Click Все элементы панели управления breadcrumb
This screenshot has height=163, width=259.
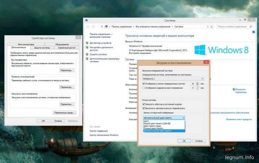pos(153,27)
